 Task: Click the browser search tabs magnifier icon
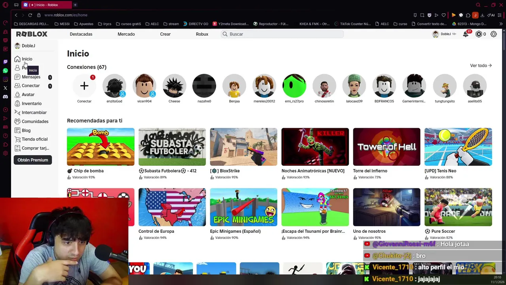[478, 5]
